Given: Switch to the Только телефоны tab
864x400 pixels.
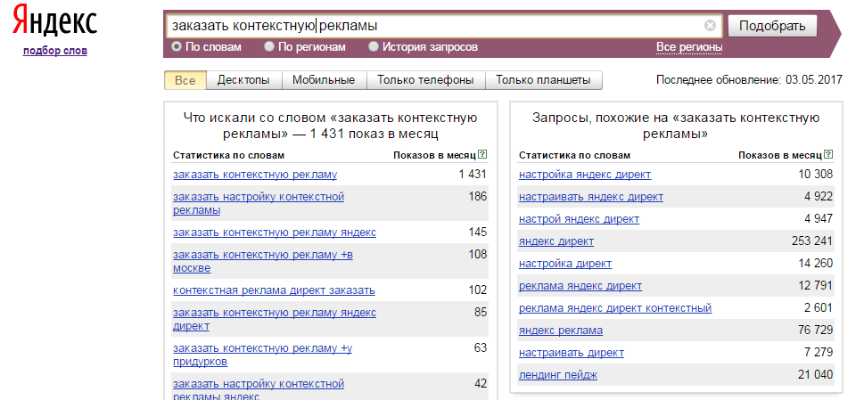Looking at the screenshot, I should coord(425,80).
